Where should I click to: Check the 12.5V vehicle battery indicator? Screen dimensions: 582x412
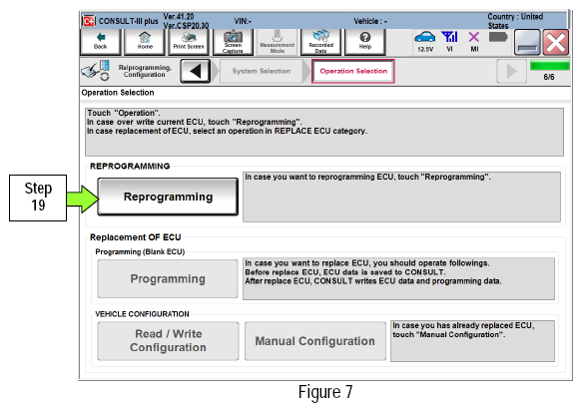pos(425,41)
